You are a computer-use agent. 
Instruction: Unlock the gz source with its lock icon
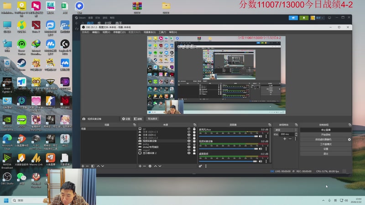pyautogui.click(x=194, y=129)
